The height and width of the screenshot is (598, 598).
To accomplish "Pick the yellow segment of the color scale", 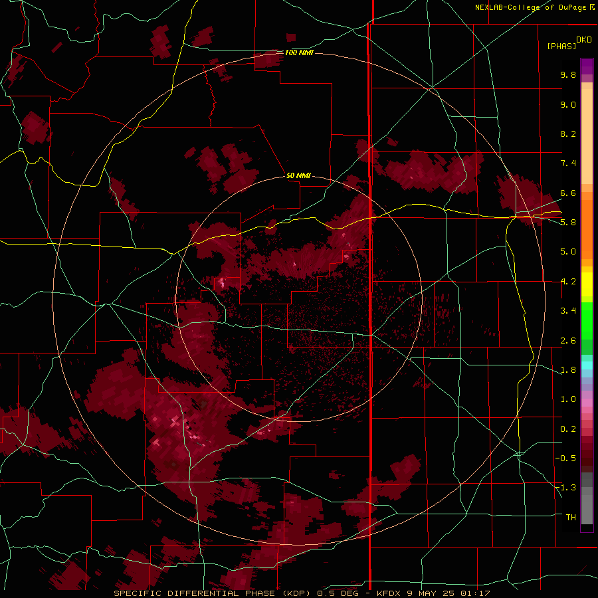I will coord(587,284).
